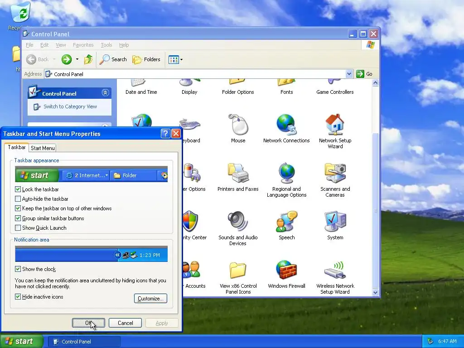Click scroll up arrow in Control Panel
The width and height of the screenshot is (464, 348).
375,83
